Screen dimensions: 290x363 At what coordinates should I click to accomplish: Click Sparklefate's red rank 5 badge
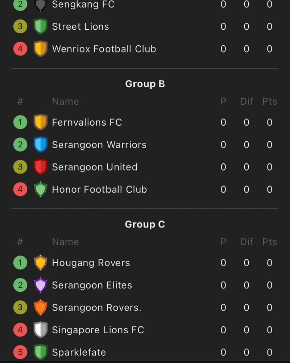[20, 352]
